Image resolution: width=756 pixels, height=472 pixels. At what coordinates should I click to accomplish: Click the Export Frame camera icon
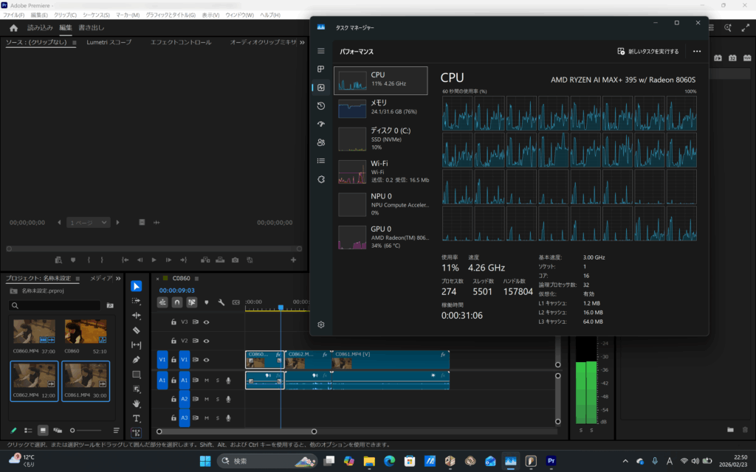coord(235,260)
